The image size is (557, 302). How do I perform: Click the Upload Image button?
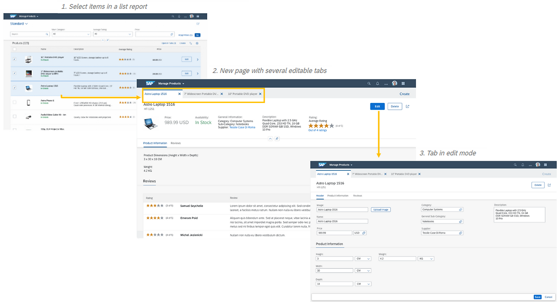click(381, 209)
